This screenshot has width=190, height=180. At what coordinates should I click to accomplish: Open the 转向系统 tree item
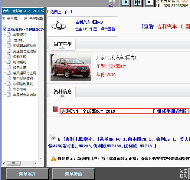pyautogui.click(x=20, y=68)
